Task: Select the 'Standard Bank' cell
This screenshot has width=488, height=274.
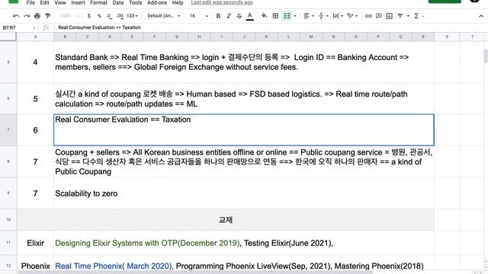Action: (x=244, y=62)
